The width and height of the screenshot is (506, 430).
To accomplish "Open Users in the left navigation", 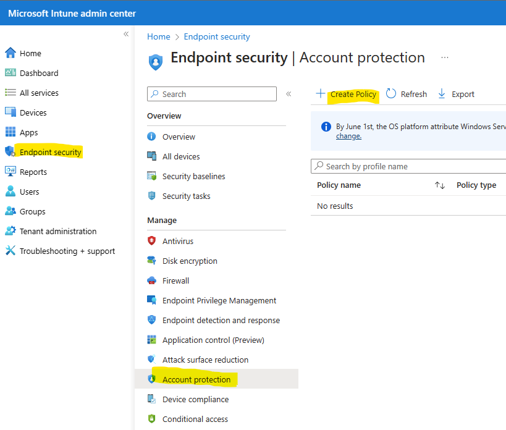I will tap(30, 192).
